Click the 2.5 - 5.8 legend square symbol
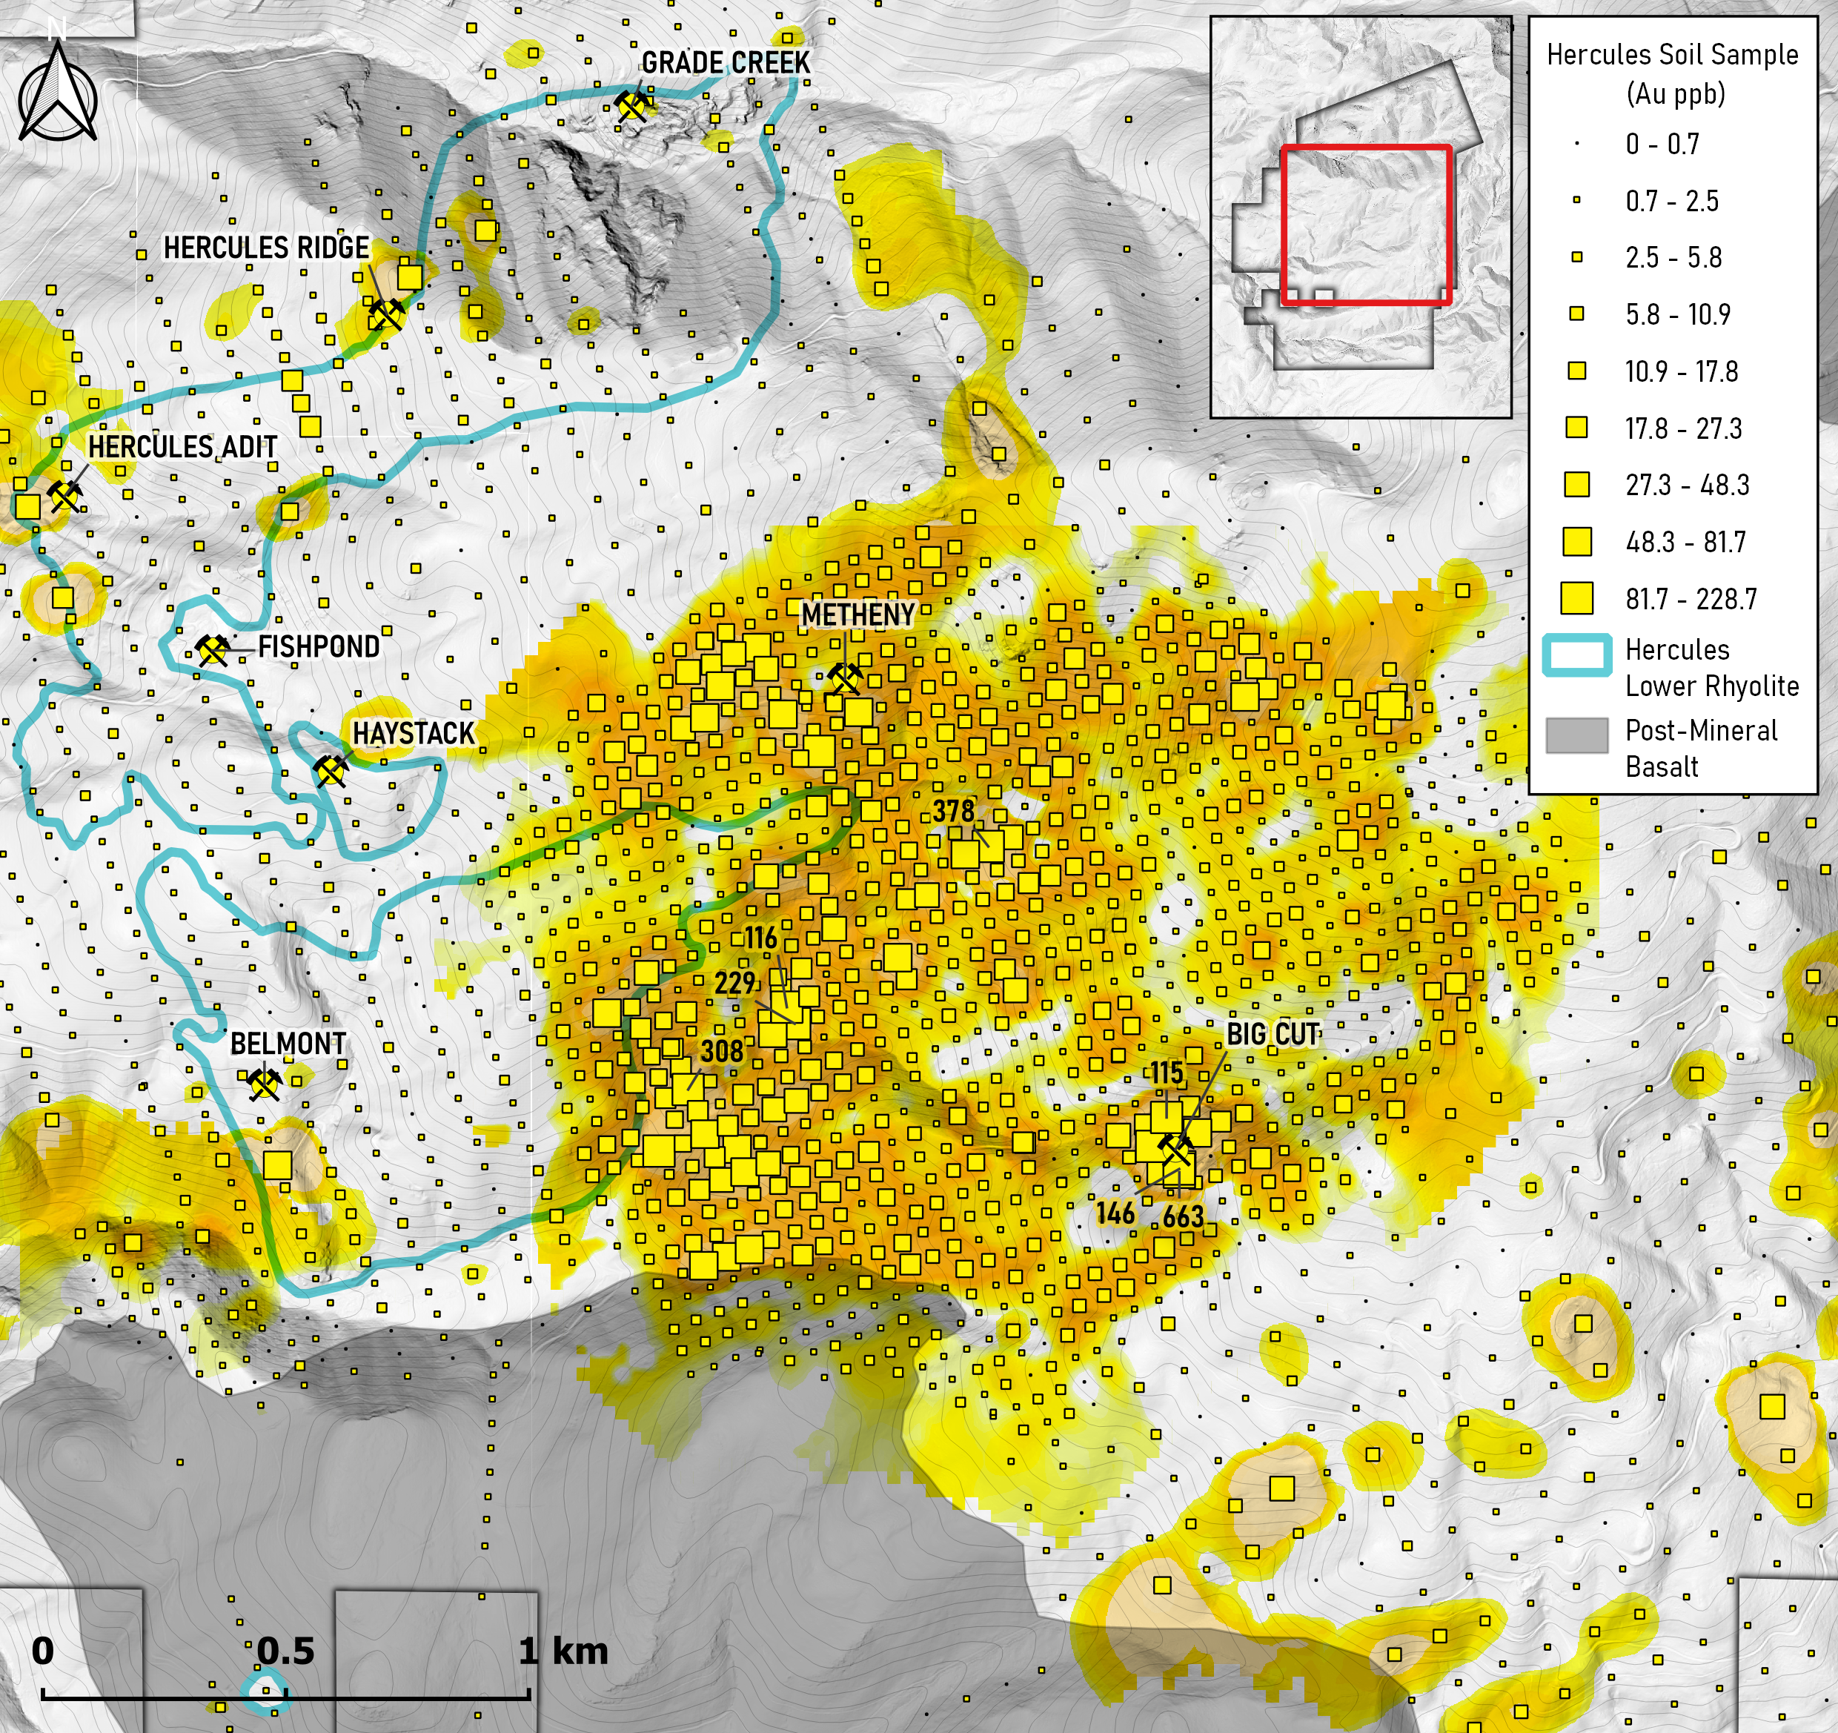 [1576, 257]
